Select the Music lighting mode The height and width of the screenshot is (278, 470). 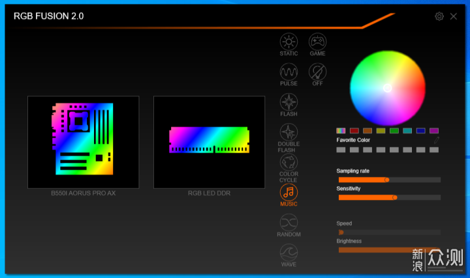pos(289,193)
